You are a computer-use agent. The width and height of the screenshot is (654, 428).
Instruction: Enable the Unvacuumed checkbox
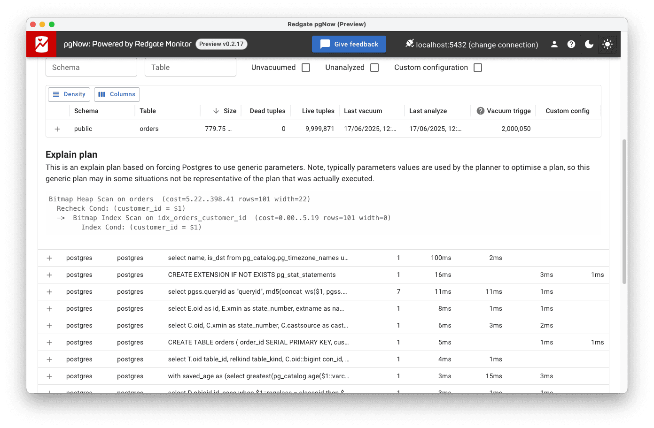click(x=306, y=68)
